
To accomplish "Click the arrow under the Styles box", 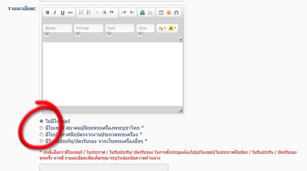I will [x=46, y=35].
